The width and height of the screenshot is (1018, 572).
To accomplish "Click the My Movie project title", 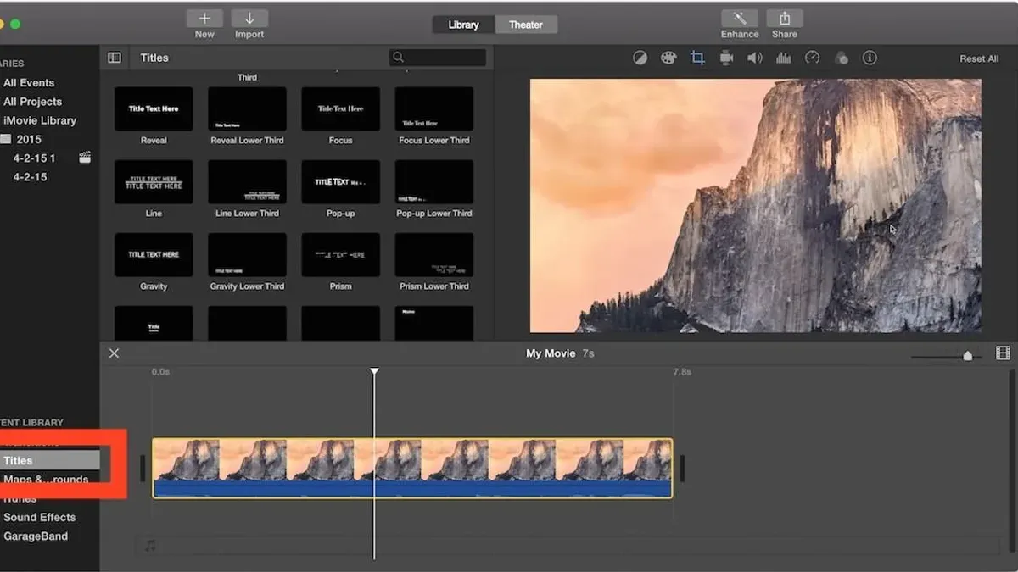I will (551, 353).
